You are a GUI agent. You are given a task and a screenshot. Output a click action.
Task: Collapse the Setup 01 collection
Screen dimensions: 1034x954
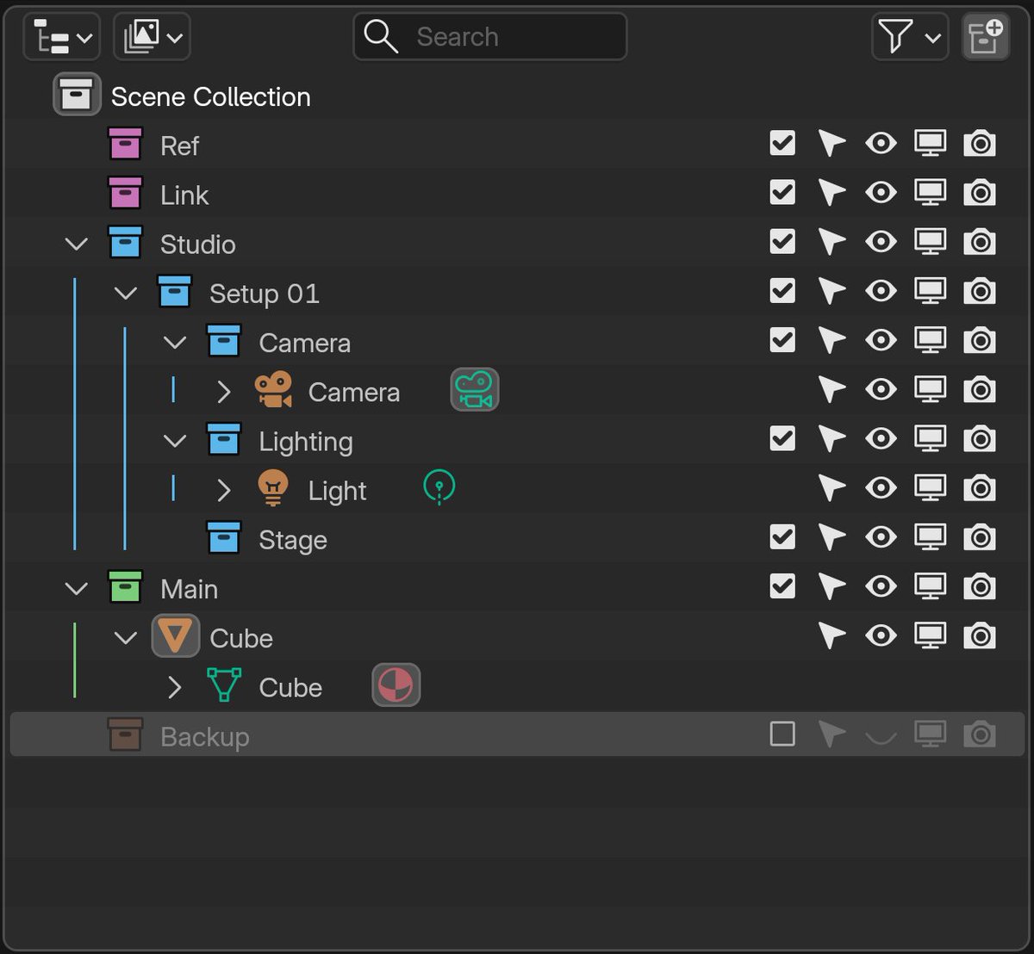tap(126, 294)
